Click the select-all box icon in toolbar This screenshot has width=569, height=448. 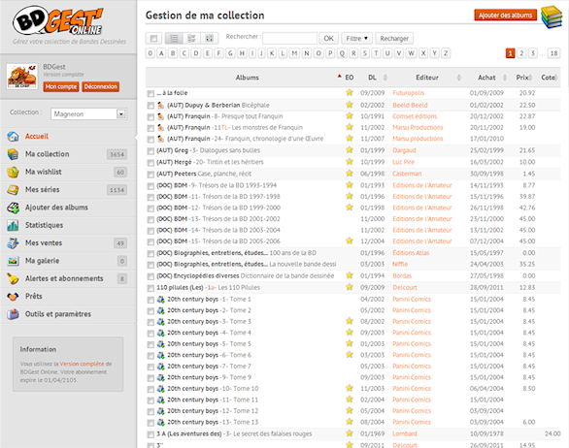tap(153, 38)
